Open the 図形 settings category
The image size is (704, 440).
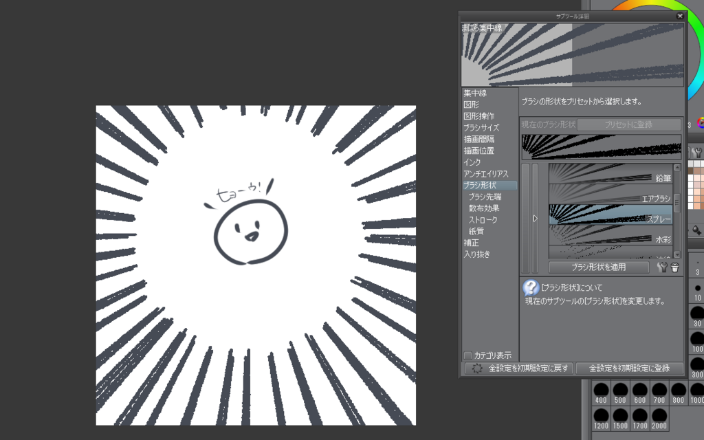471,104
